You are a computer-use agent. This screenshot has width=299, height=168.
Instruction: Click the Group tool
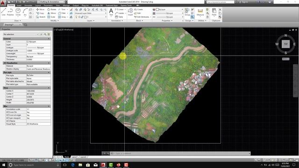point(187,12)
